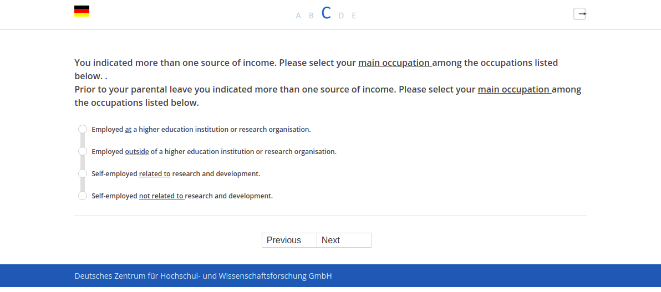Screen dimensions: 661x292
Task: Click label 'Employed at a higher education institution'
Action: point(201,129)
